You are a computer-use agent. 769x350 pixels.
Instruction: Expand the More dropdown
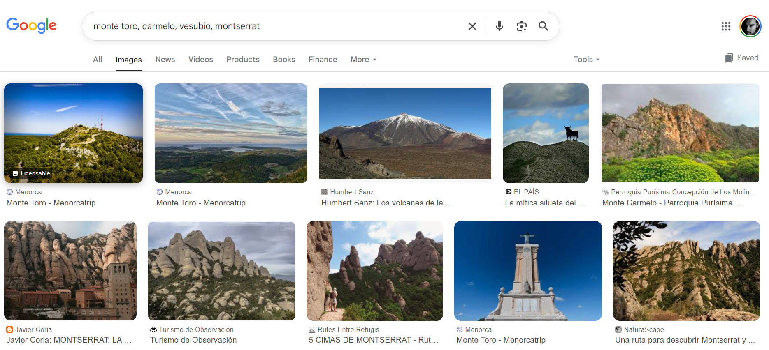(x=364, y=59)
